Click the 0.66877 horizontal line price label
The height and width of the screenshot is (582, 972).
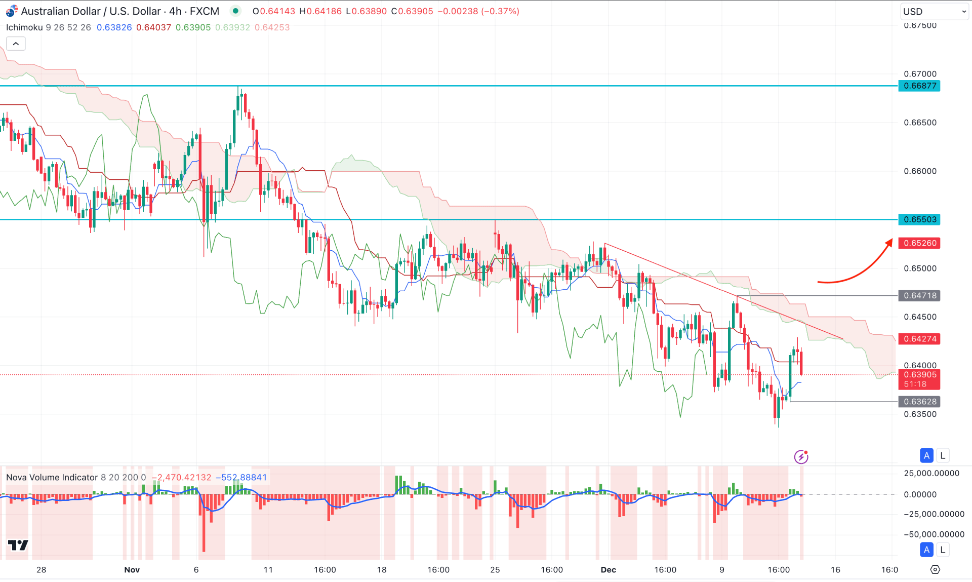tap(919, 86)
